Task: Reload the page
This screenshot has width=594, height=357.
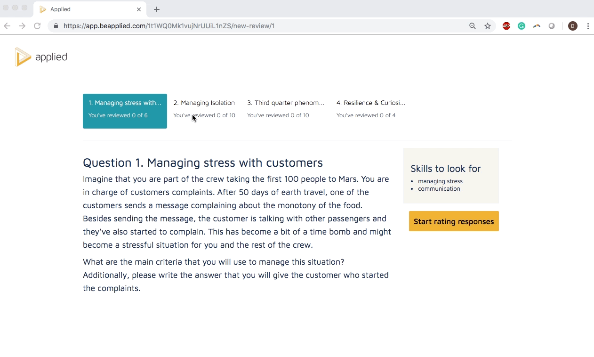Action: [37, 26]
